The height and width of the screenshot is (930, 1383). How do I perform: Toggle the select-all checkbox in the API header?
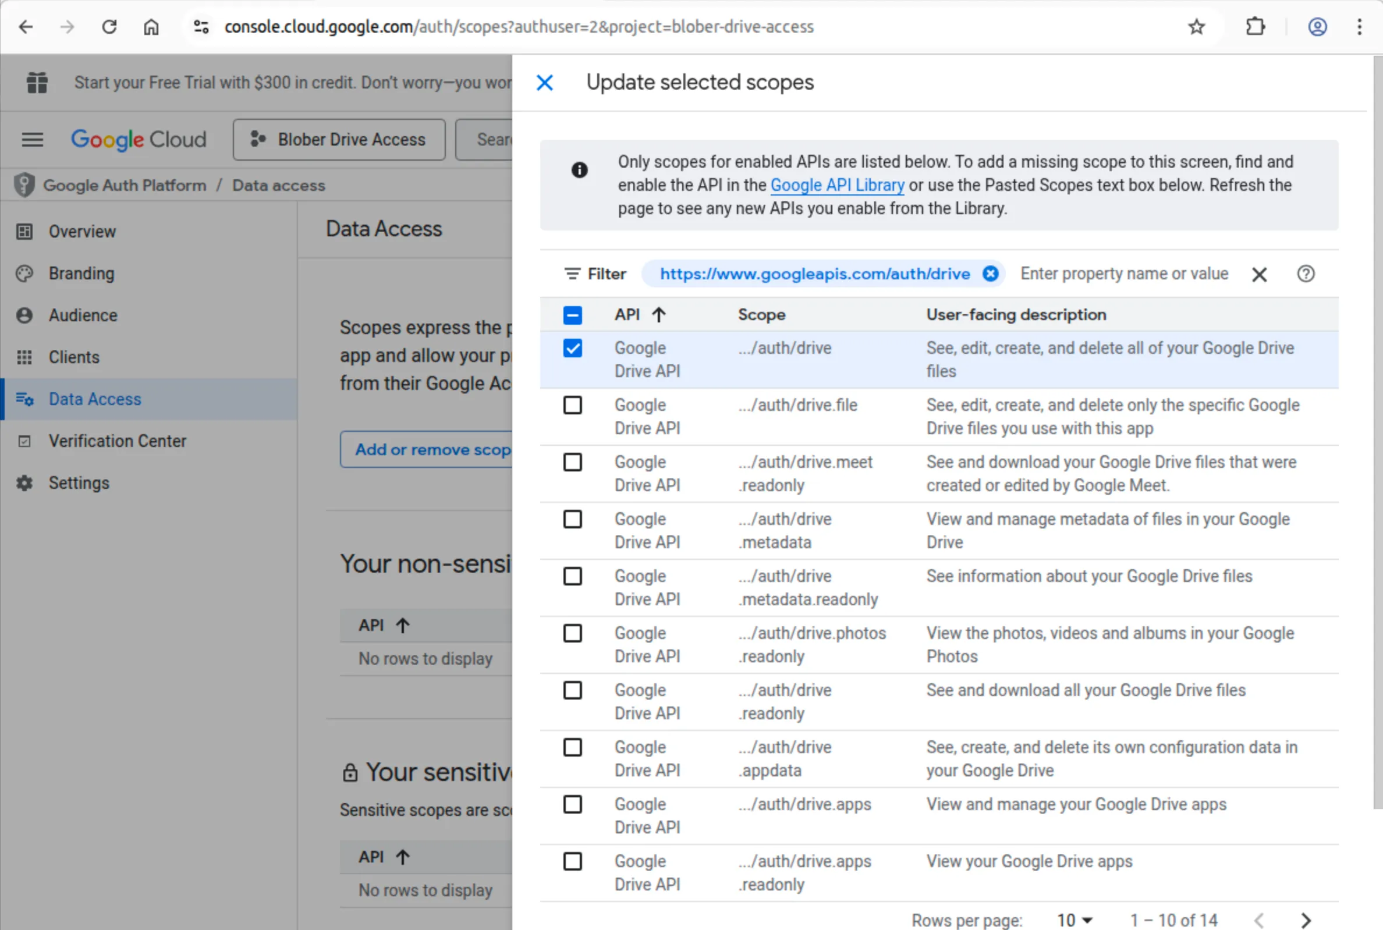click(572, 314)
